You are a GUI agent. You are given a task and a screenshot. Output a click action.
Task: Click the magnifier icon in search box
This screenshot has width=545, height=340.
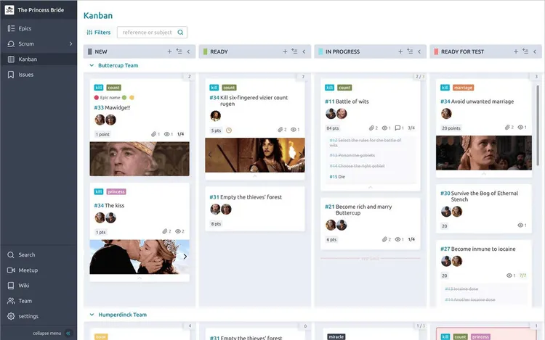coord(180,32)
